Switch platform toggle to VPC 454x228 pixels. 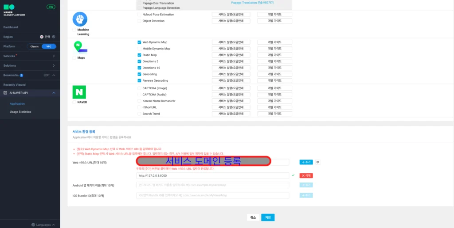coord(49,46)
